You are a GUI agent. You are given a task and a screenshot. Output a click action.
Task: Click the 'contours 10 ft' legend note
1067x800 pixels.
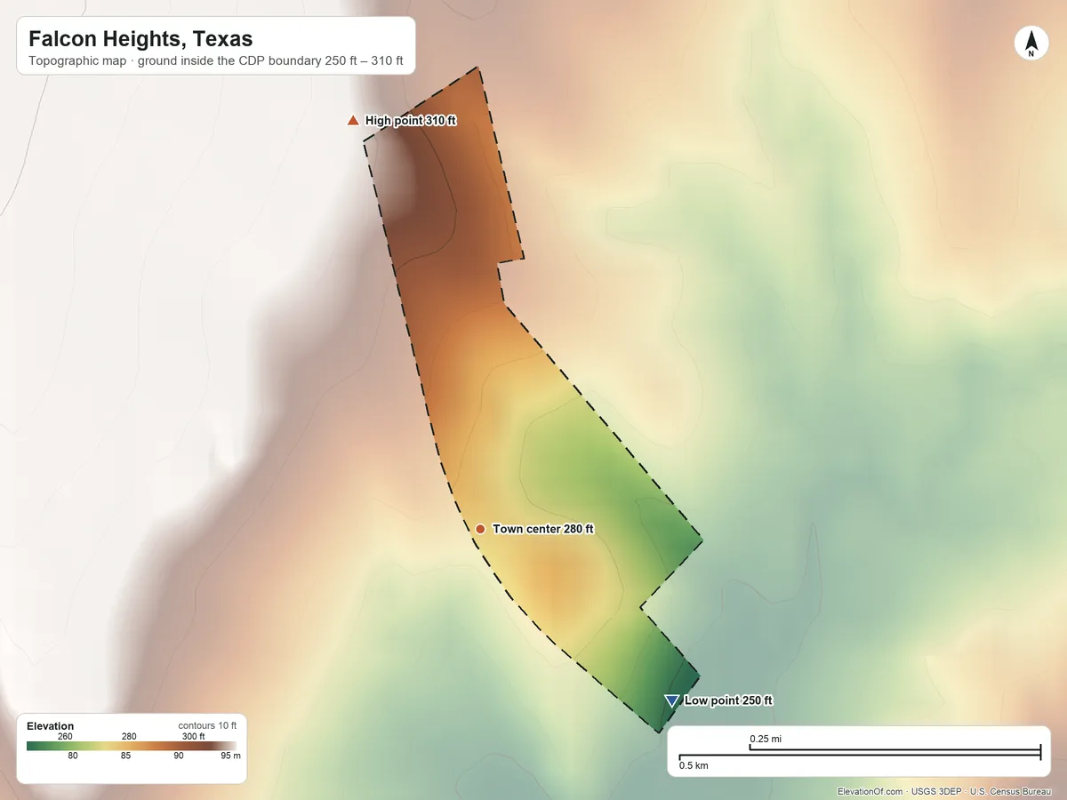pyautogui.click(x=207, y=725)
